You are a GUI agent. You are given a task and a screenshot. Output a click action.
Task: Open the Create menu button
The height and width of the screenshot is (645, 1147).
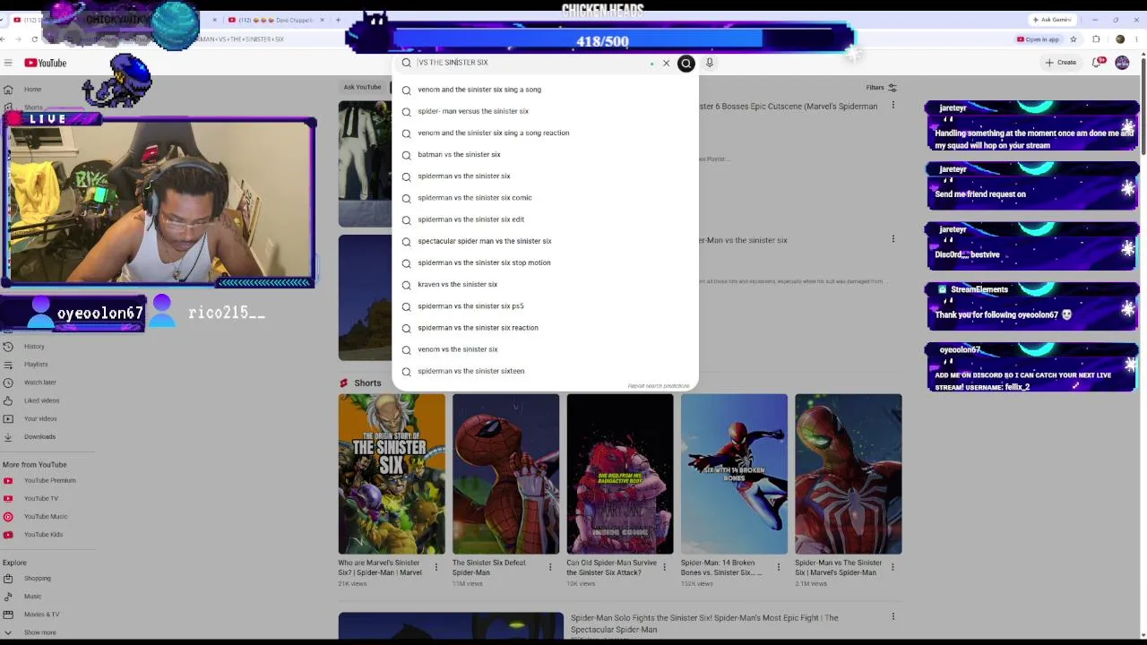click(1060, 63)
